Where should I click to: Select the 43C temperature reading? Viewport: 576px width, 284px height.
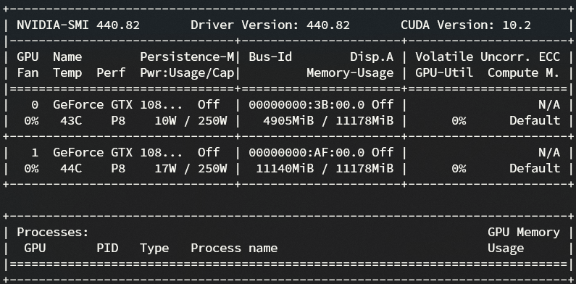pyautogui.click(x=71, y=120)
